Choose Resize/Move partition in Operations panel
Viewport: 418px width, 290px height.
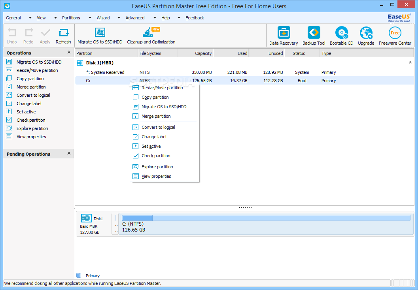[37, 70]
